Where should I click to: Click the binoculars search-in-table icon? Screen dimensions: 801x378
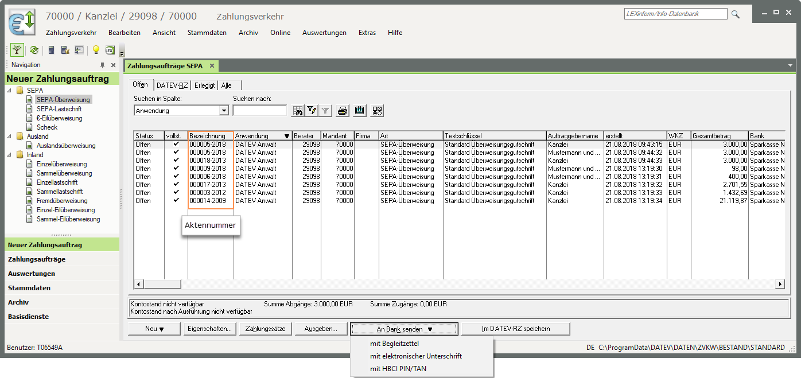click(x=297, y=111)
